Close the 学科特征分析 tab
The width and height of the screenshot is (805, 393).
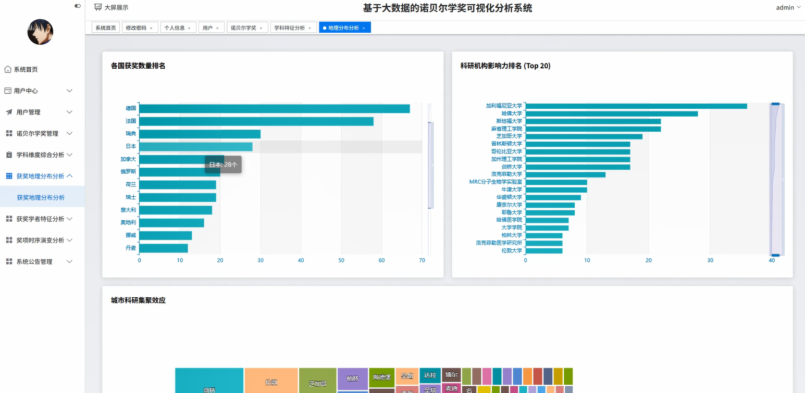pos(309,28)
